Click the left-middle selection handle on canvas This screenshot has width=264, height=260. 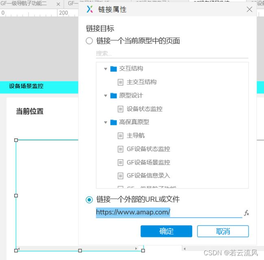click(16, 196)
